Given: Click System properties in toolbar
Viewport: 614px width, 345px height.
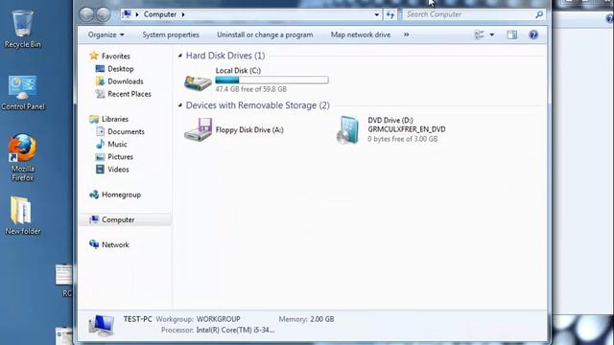Looking at the screenshot, I should point(171,34).
